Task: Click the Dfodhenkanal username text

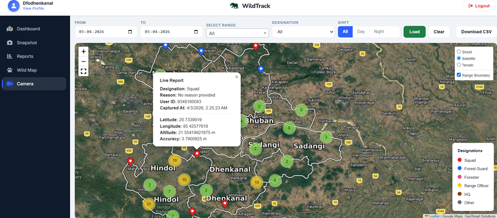Action: [38, 3]
